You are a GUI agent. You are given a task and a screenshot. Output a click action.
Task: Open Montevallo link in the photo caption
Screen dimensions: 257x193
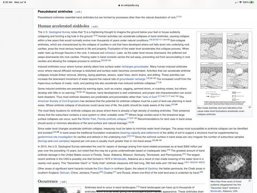coord(216,191)
